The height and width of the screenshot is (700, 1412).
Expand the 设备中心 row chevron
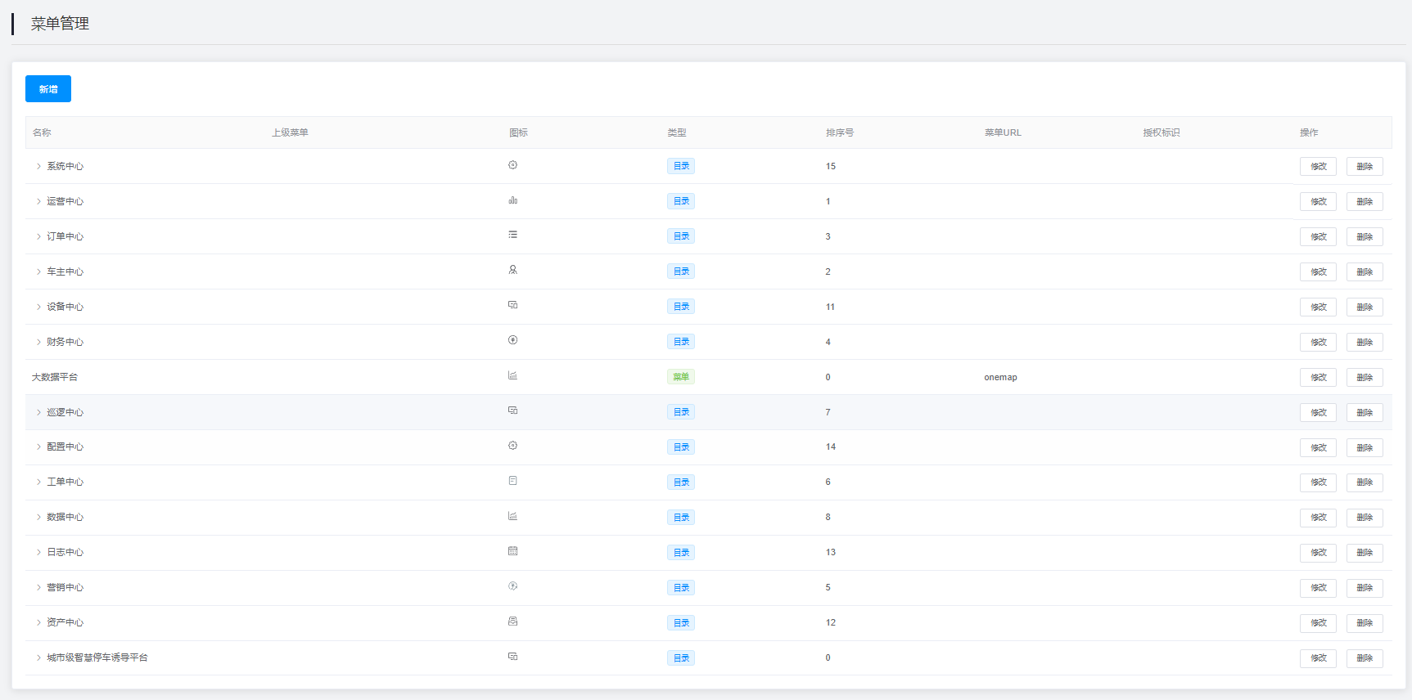(38, 307)
